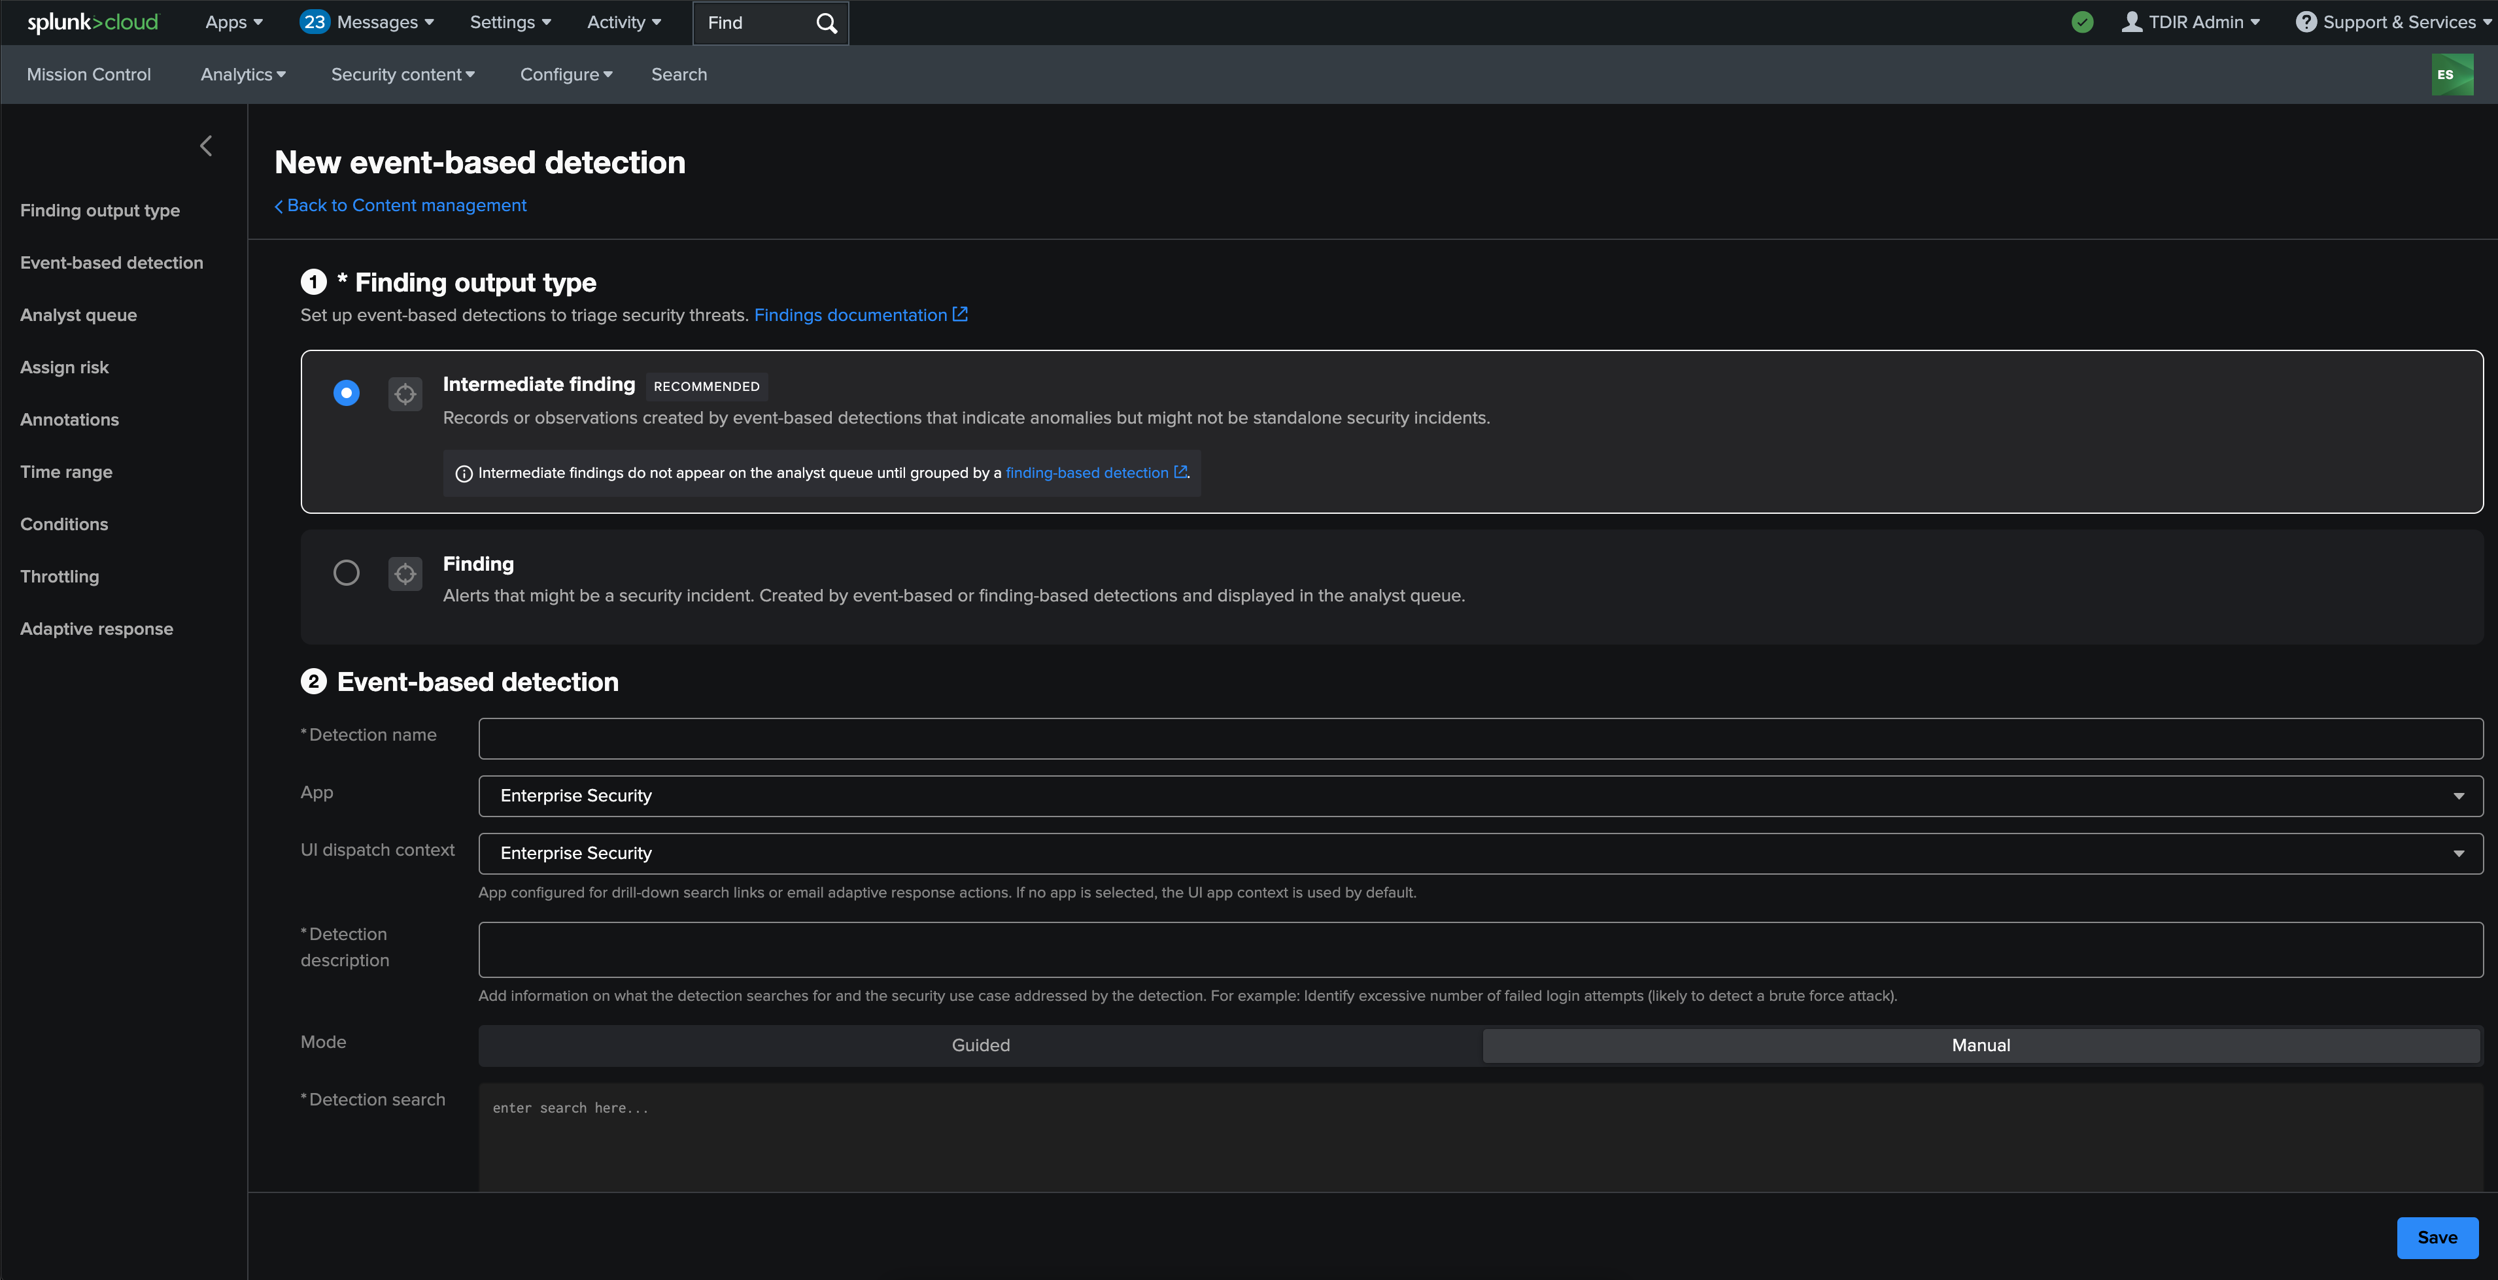Image resolution: width=2498 pixels, height=1280 pixels.
Task: Select the Intermediate finding radio button
Action: tap(346, 393)
